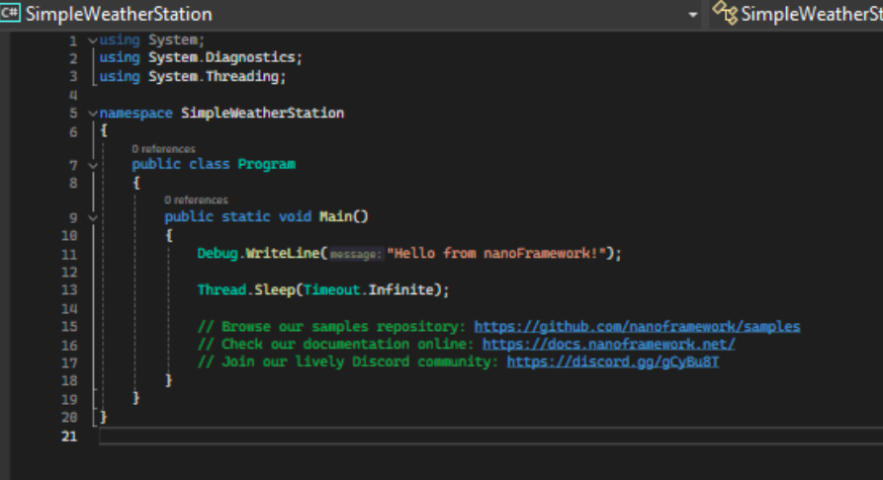Click the WriteLine method name
Image resolution: width=883 pixels, height=480 pixels.
tap(283, 253)
